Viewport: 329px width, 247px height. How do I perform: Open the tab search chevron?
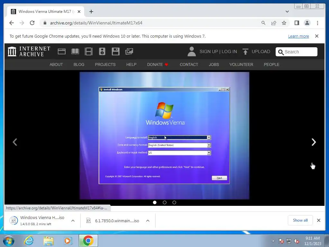click(287, 12)
